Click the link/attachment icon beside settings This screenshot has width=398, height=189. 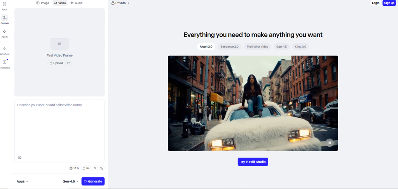click(101, 168)
